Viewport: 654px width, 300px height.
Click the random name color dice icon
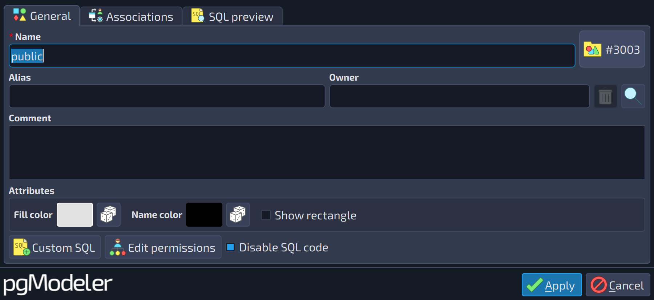(238, 215)
